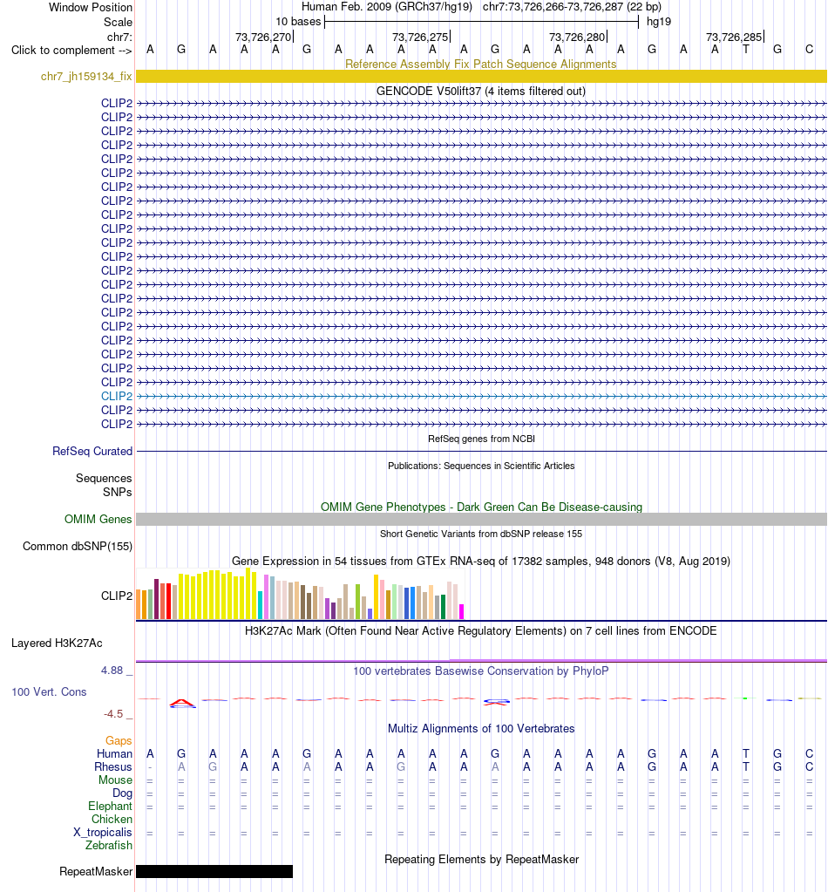Click the Scale track label
This screenshot has height=892, width=828.
118,22
